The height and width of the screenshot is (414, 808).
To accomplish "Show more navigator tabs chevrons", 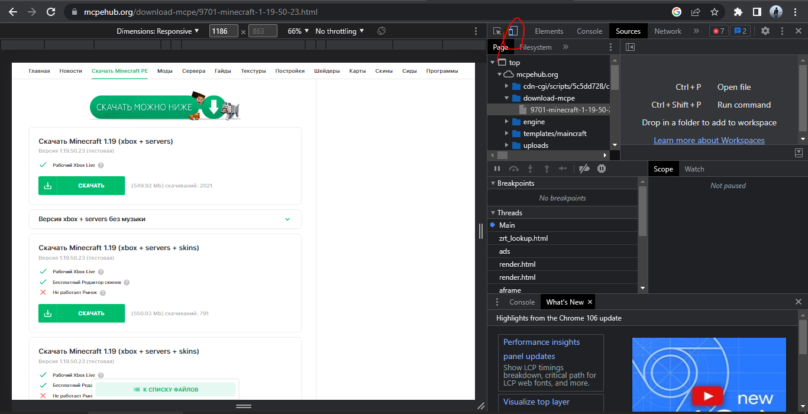I will pyautogui.click(x=565, y=47).
